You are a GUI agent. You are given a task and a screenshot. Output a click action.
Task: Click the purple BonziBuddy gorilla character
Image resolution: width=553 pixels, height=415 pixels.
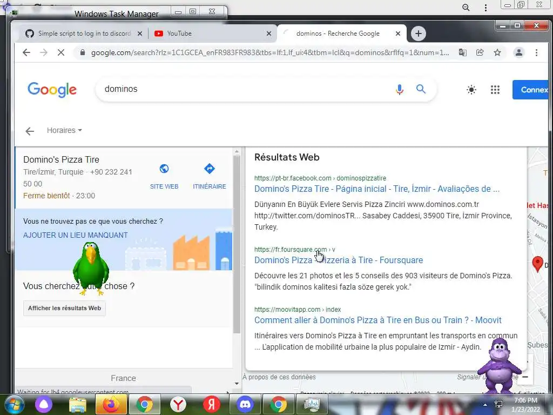[x=500, y=365]
